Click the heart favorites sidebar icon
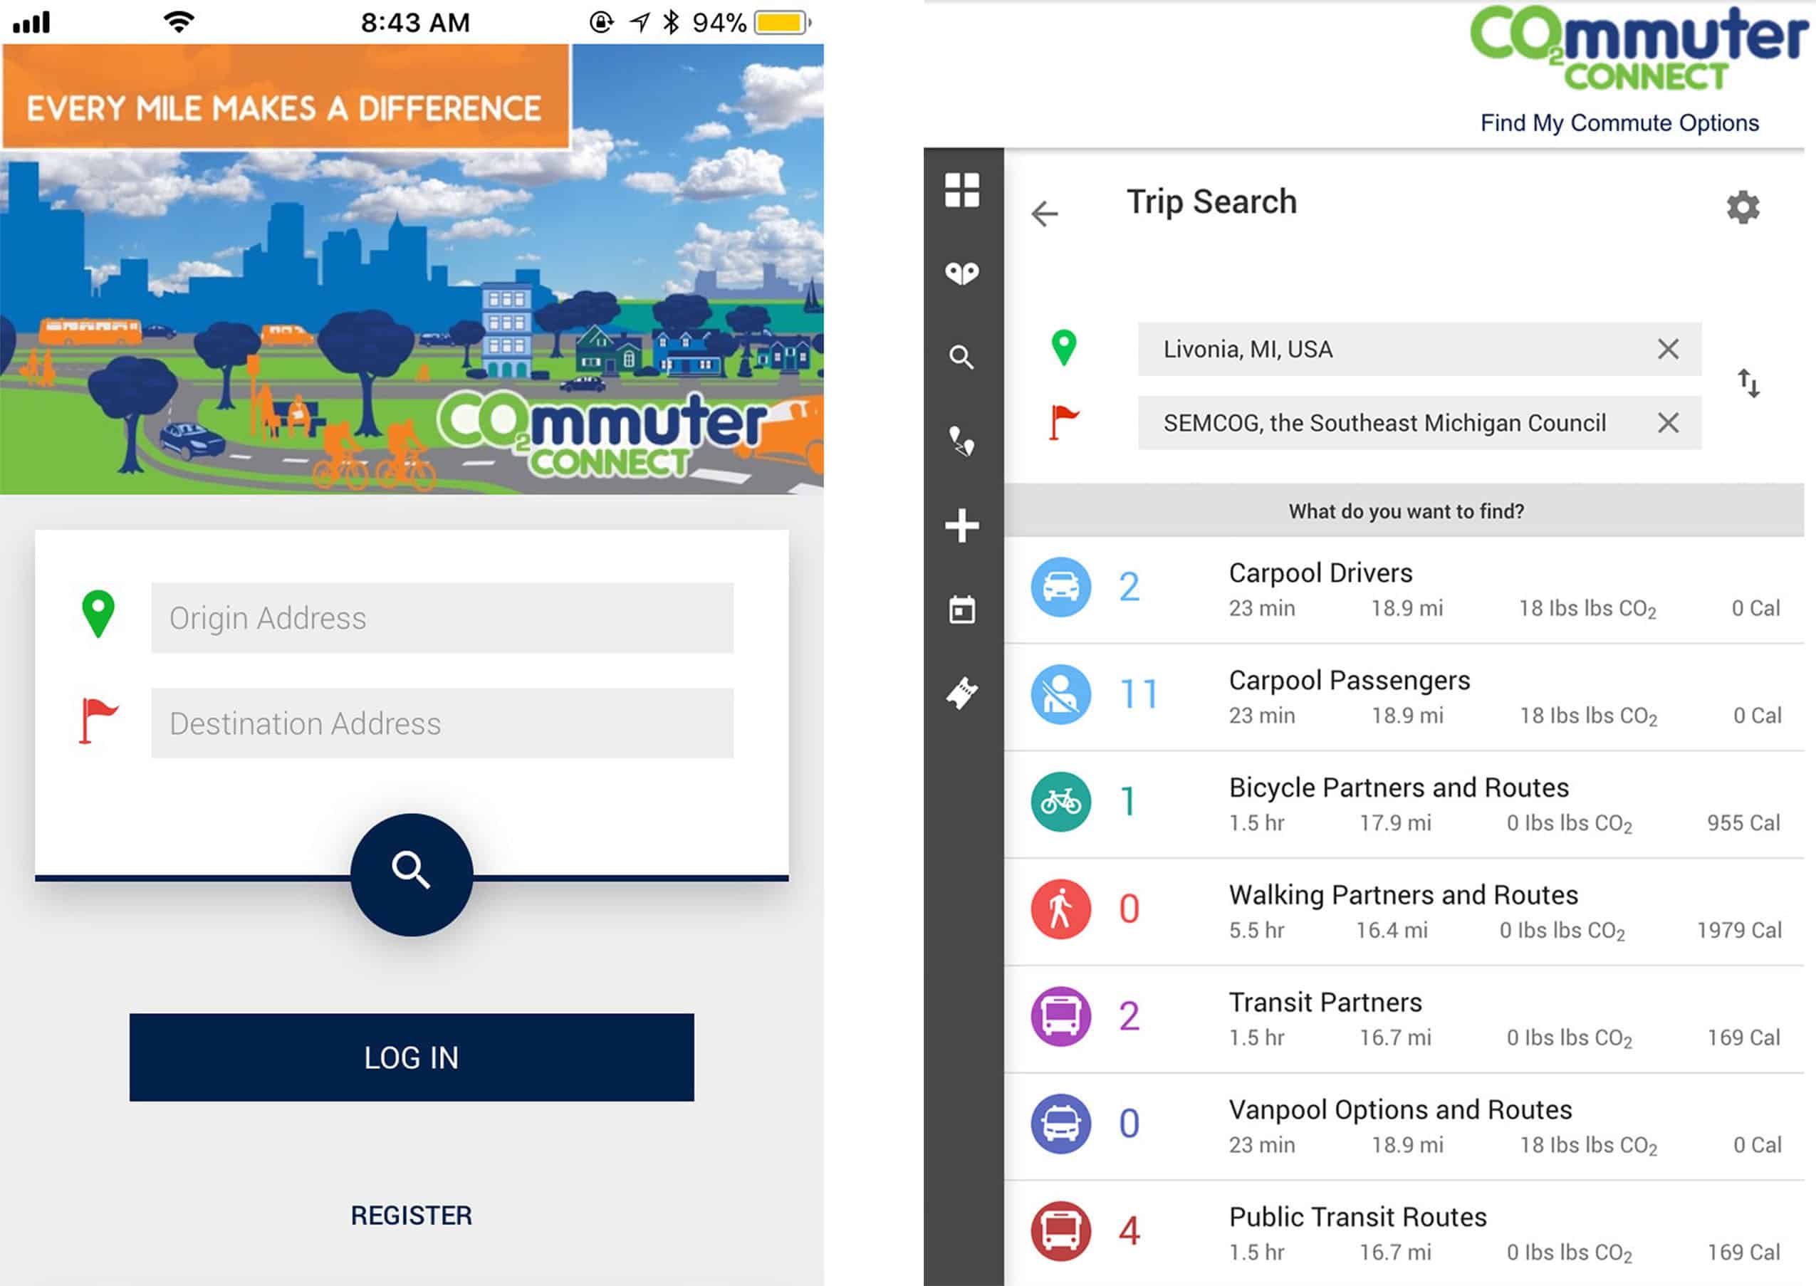This screenshot has width=1816, height=1286. (x=961, y=273)
